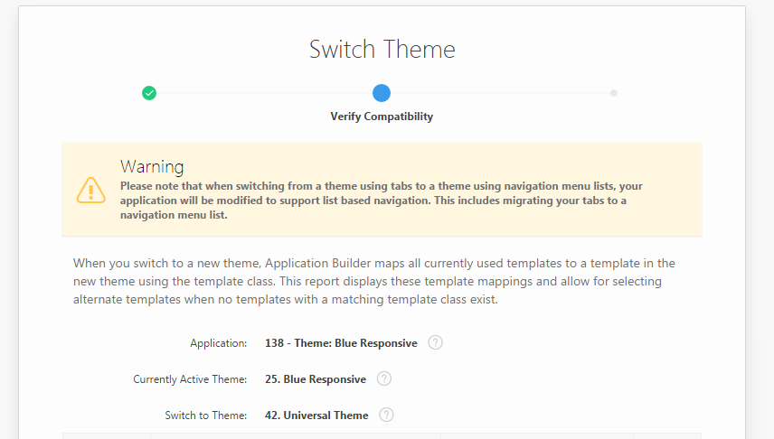Jump to the final grey wizard step dot
The width and height of the screenshot is (774, 439).
pos(614,93)
